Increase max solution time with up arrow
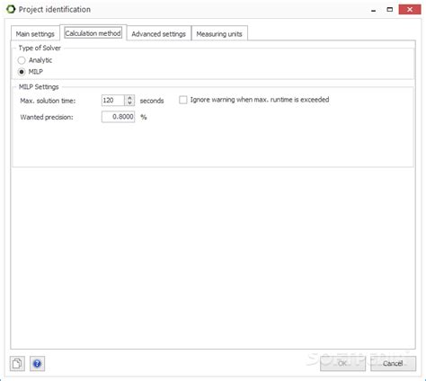Screen dimensions: 426x381 point(129,98)
